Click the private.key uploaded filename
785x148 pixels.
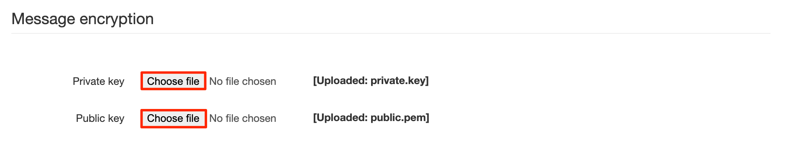click(x=398, y=81)
